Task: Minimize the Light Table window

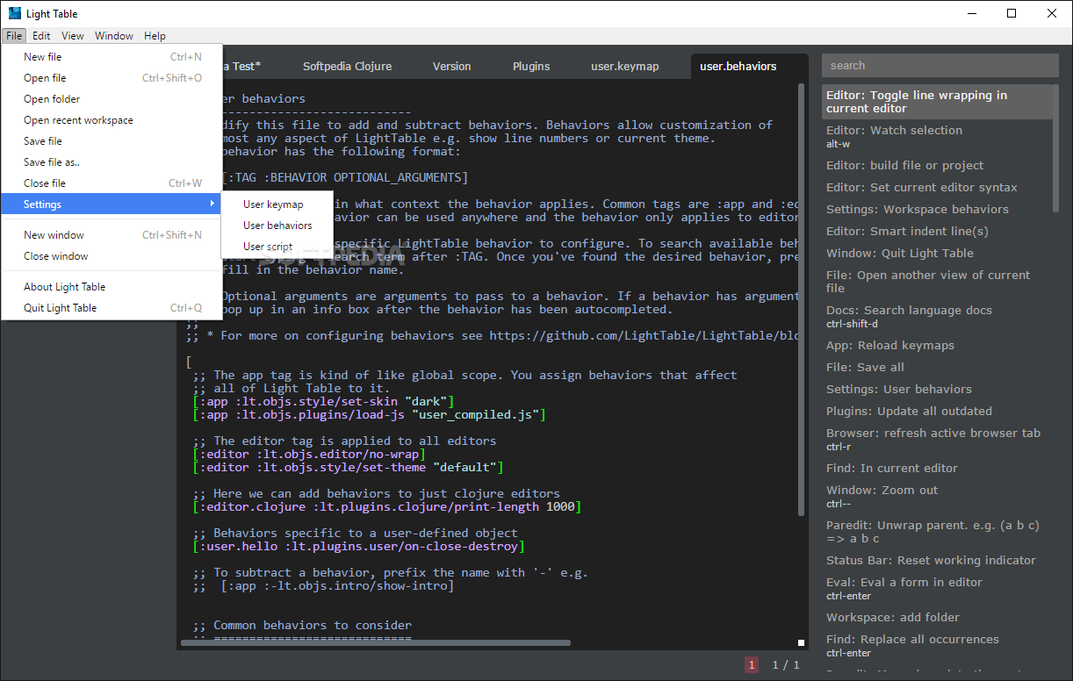Action: coord(972,13)
